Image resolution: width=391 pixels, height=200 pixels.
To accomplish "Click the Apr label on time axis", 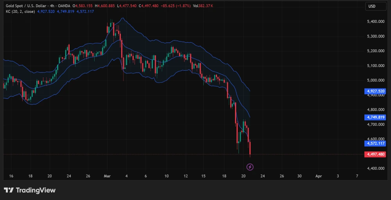I will click(x=318, y=176).
